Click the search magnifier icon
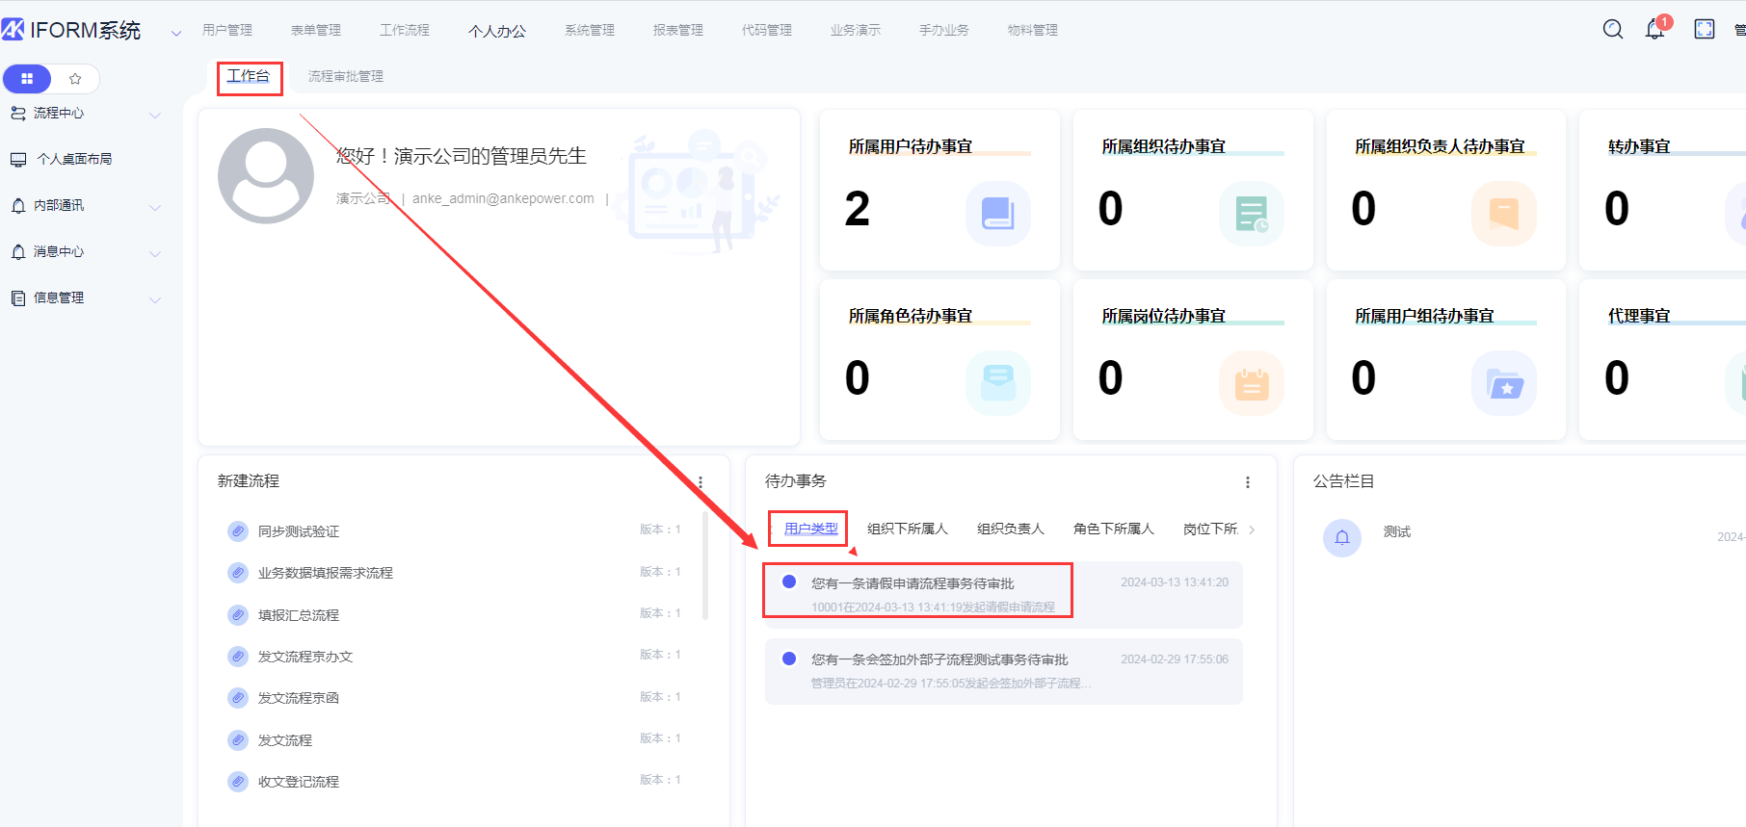The height and width of the screenshot is (827, 1746). [1612, 29]
